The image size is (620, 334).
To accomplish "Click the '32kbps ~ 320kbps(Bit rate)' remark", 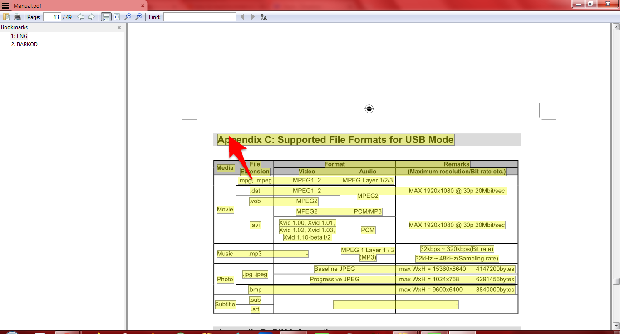I will click(x=457, y=249).
